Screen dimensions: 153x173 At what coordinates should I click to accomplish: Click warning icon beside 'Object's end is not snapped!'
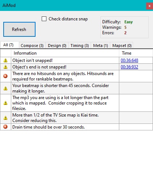point(5,67)
